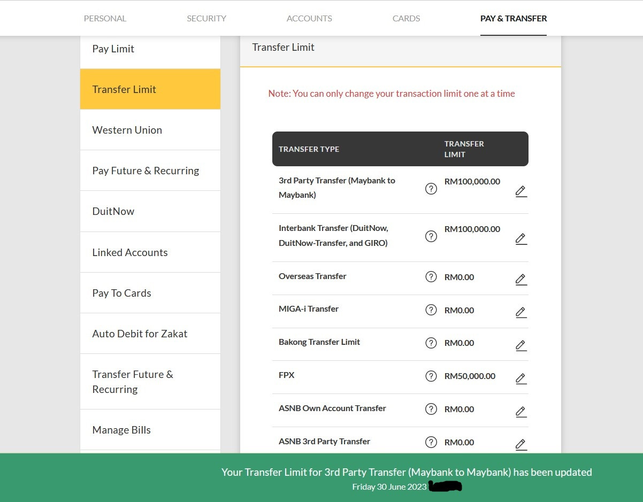Edit the Bakong Transfer Limit pencil

tap(521, 345)
